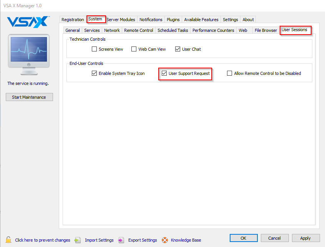Click the Import Settings icon
The image size is (325, 247).
[78, 240]
